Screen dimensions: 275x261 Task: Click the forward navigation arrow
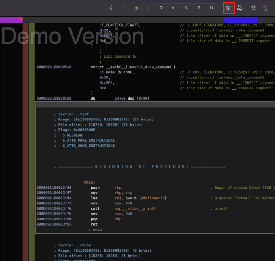click(x=123, y=8)
